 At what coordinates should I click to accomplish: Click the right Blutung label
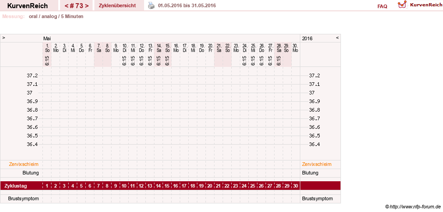point(310,173)
